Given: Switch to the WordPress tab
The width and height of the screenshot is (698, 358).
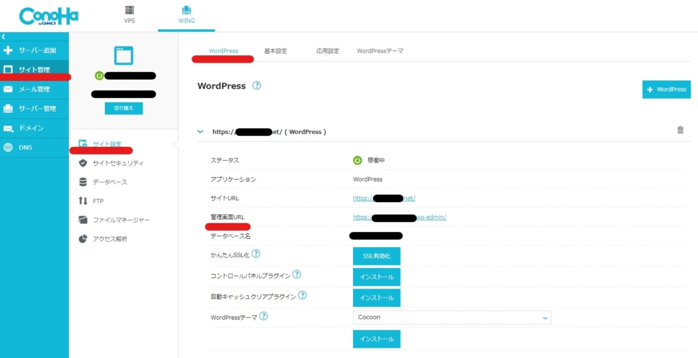Looking at the screenshot, I should (x=224, y=51).
